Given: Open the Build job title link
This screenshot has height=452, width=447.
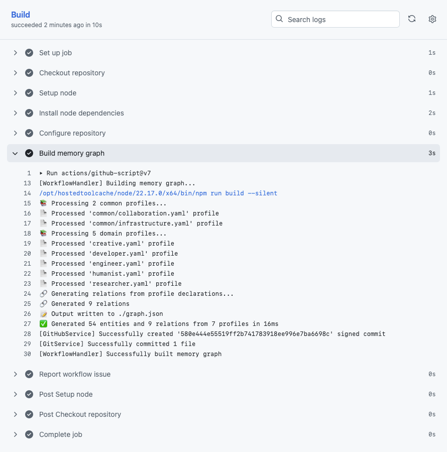Looking at the screenshot, I should click(21, 15).
